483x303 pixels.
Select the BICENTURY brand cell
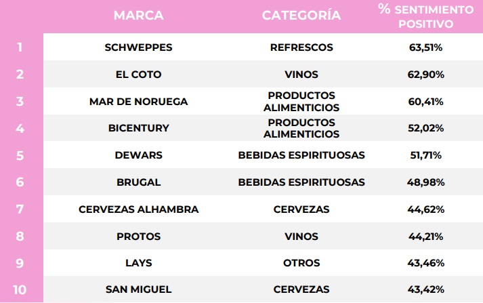[x=138, y=128]
